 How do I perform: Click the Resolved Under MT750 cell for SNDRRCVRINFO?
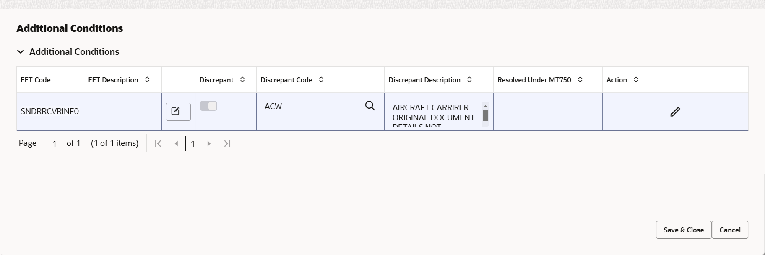click(x=548, y=112)
